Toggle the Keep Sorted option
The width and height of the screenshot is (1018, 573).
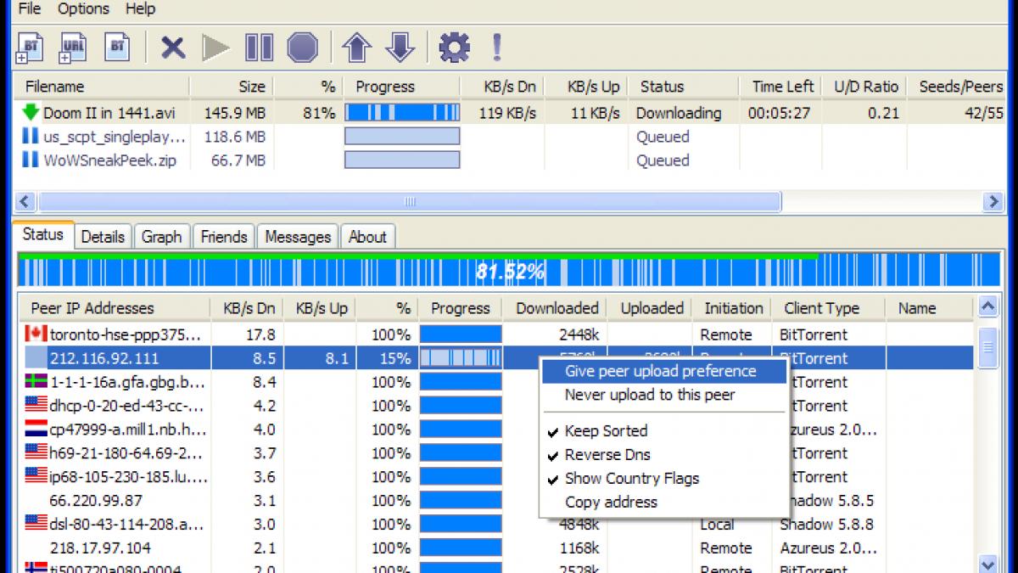[606, 431]
